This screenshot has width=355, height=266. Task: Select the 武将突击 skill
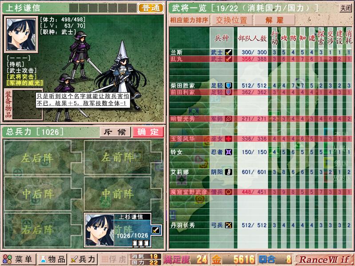tap(21, 77)
